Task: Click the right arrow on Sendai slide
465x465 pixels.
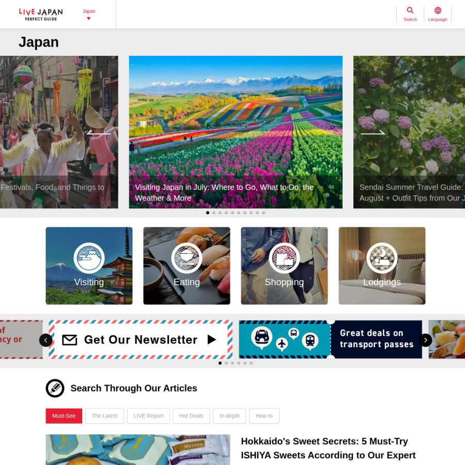Action: (373, 133)
